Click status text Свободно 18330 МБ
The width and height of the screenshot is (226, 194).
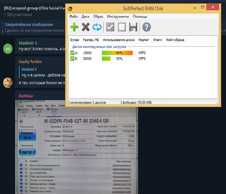point(136,102)
